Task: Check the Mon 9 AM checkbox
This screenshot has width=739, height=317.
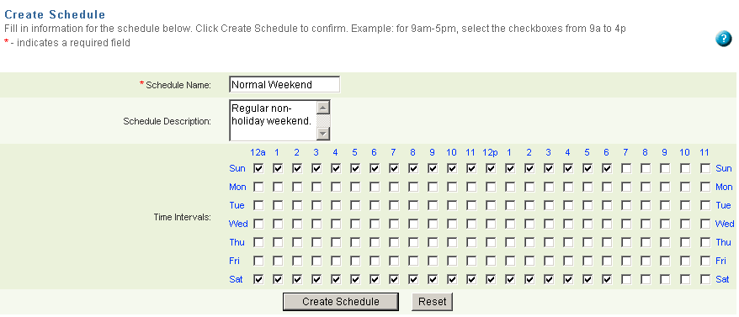Action: coord(432,187)
